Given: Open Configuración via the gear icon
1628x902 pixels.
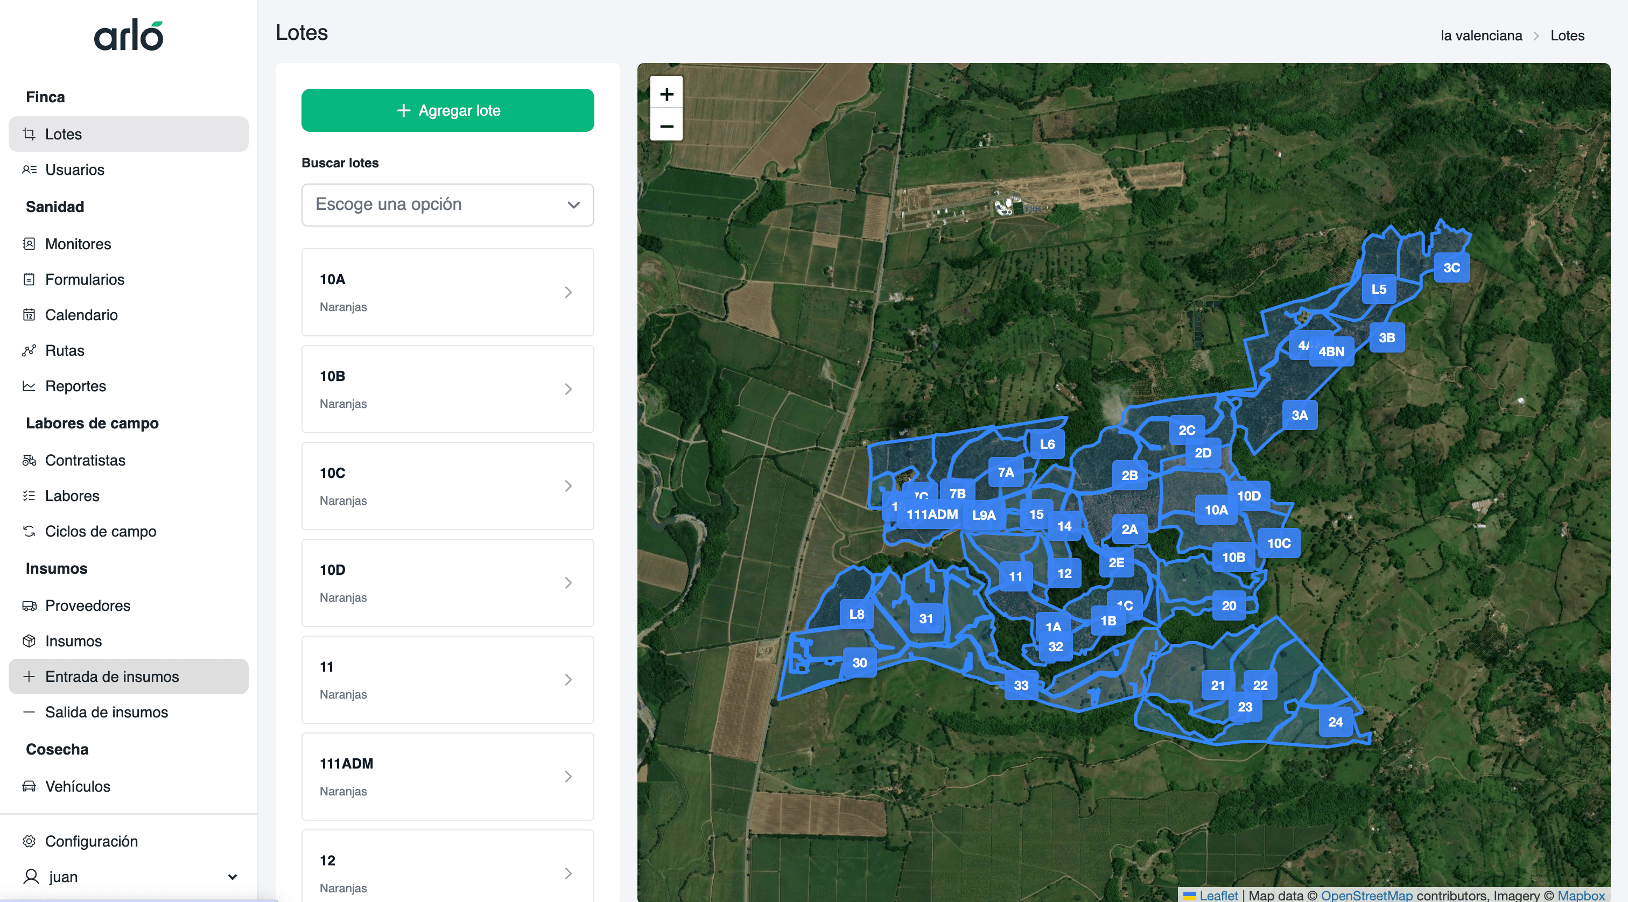Looking at the screenshot, I should (29, 841).
